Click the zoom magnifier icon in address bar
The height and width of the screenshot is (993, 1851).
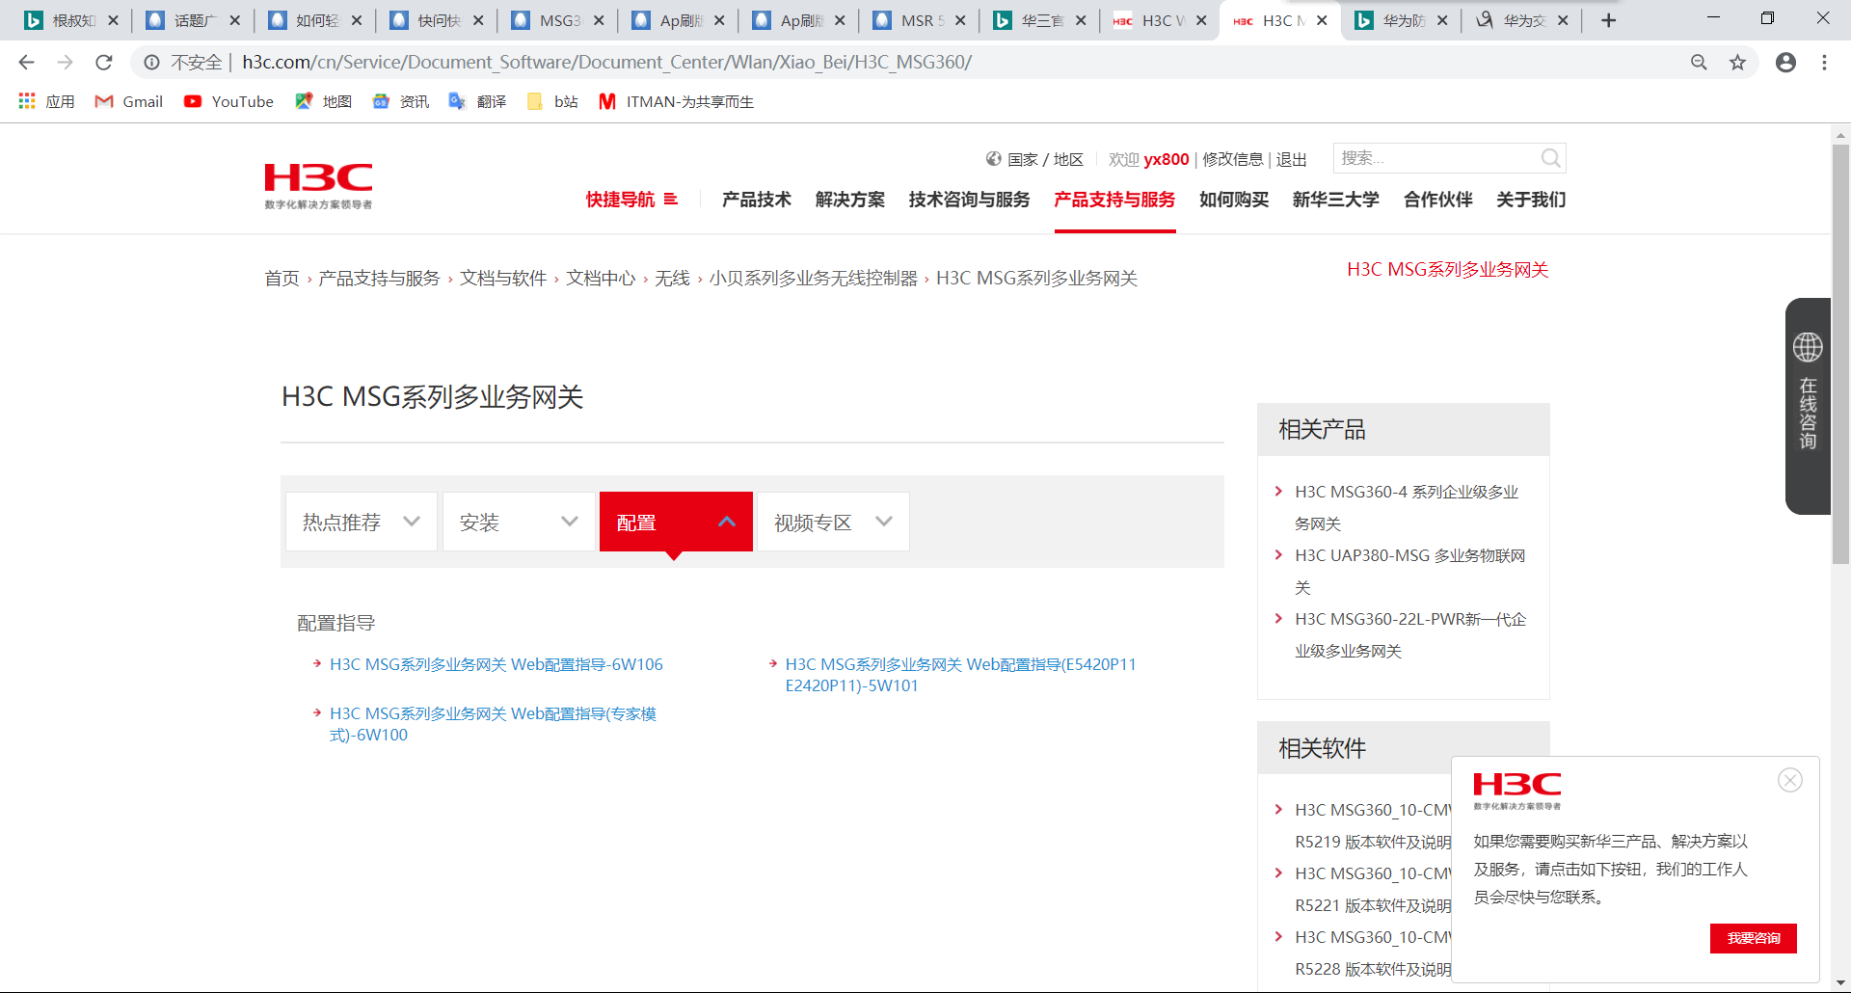[1699, 63]
